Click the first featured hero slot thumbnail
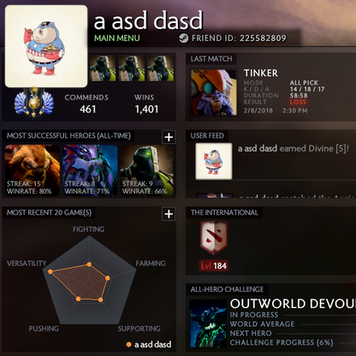This screenshot has width=356, height=356. (x=103, y=68)
